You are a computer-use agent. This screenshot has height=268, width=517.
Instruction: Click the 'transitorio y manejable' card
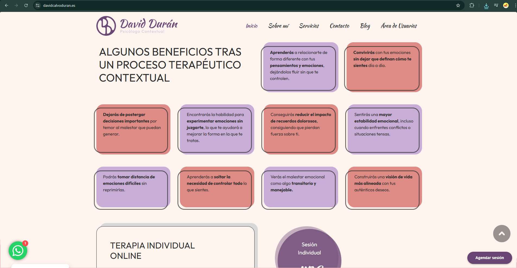point(300,188)
